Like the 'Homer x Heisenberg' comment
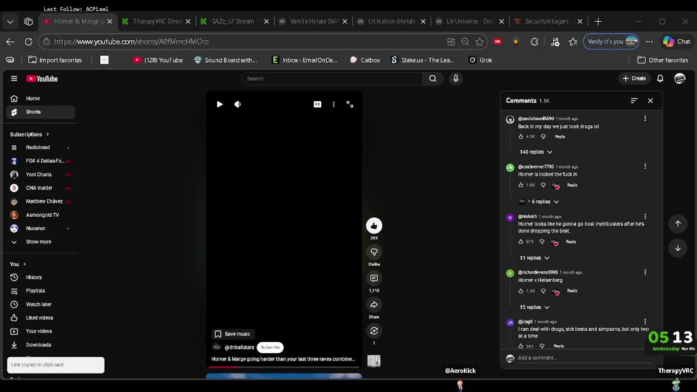The image size is (697, 392). coord(521,291)
